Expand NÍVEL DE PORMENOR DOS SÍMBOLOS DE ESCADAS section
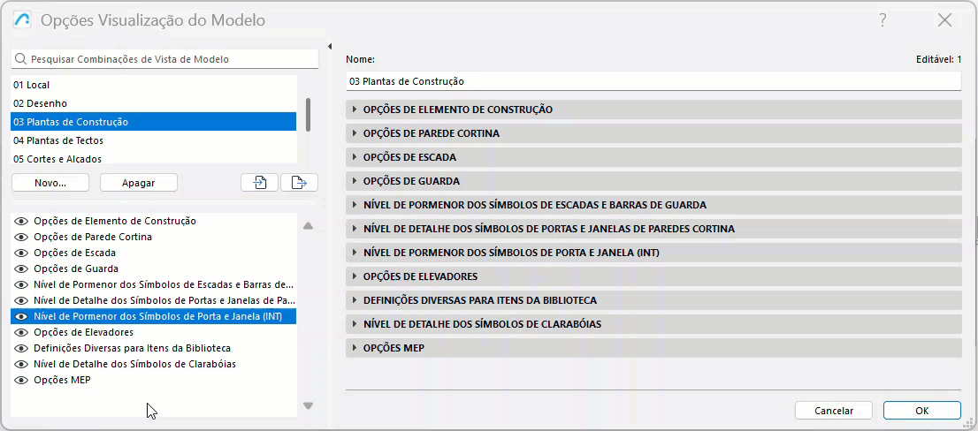This screenshot has height=431, width=978. 653,205
